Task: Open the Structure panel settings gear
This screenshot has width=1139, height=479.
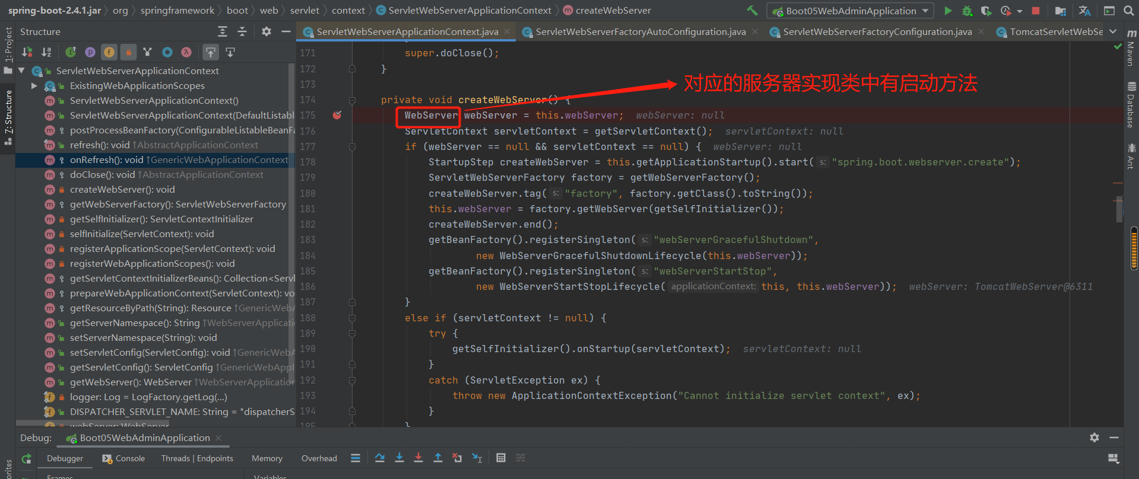Action: pyautogui.click(x=266, y=31)
